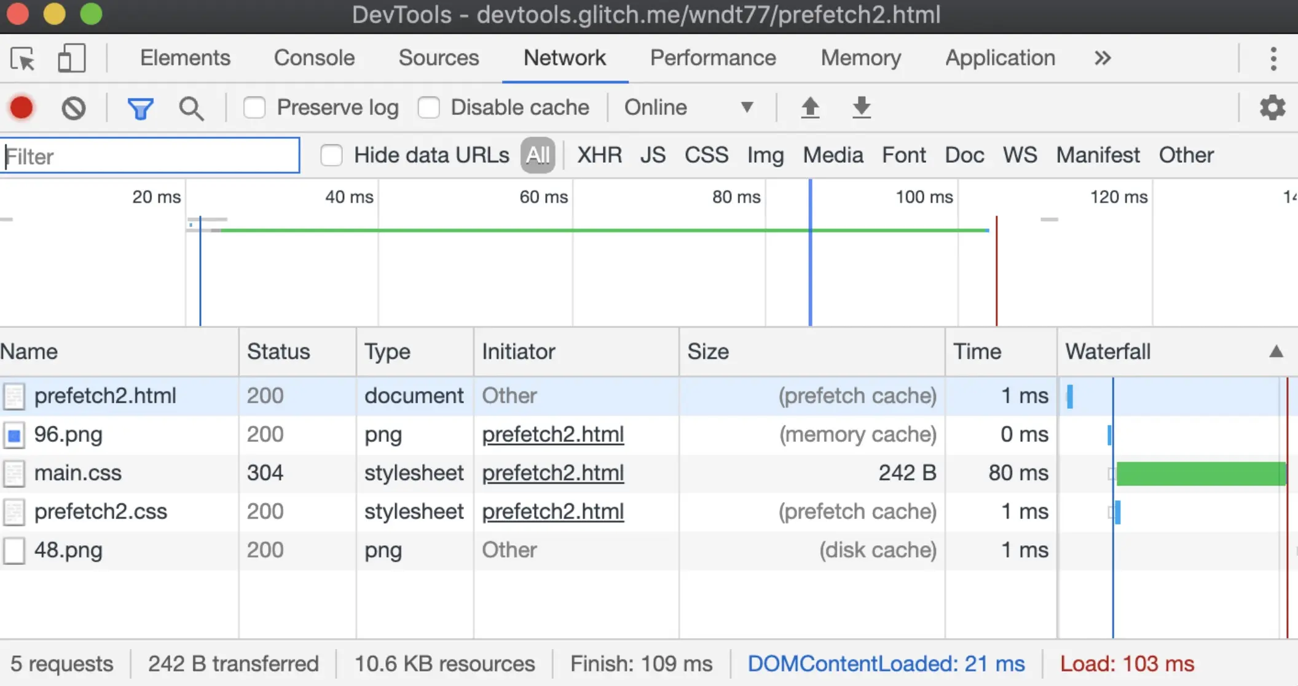Image resolution: width=1298 pixels, height=686 pixels.
Task: Click the import HAR upload arrow
Action: coord(810,108)
